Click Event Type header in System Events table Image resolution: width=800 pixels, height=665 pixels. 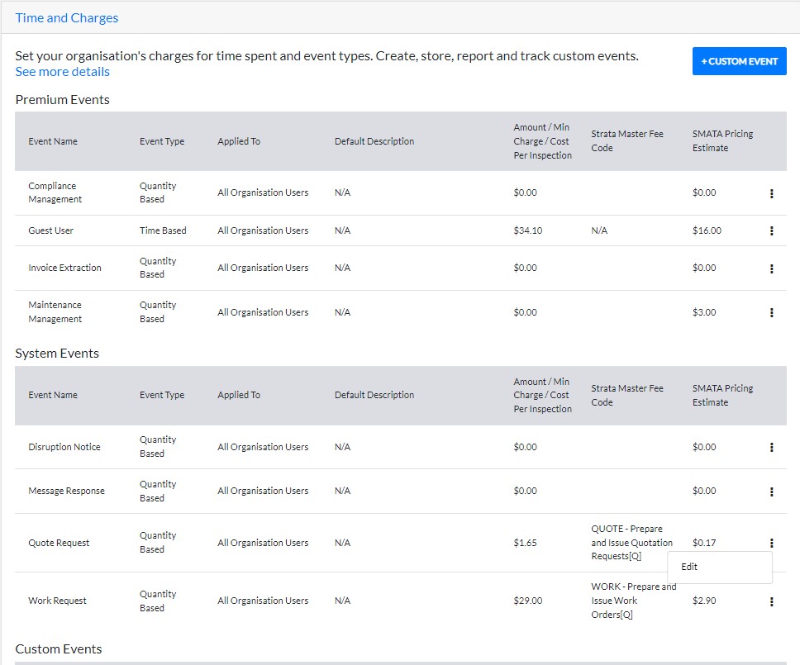[162, 395]
